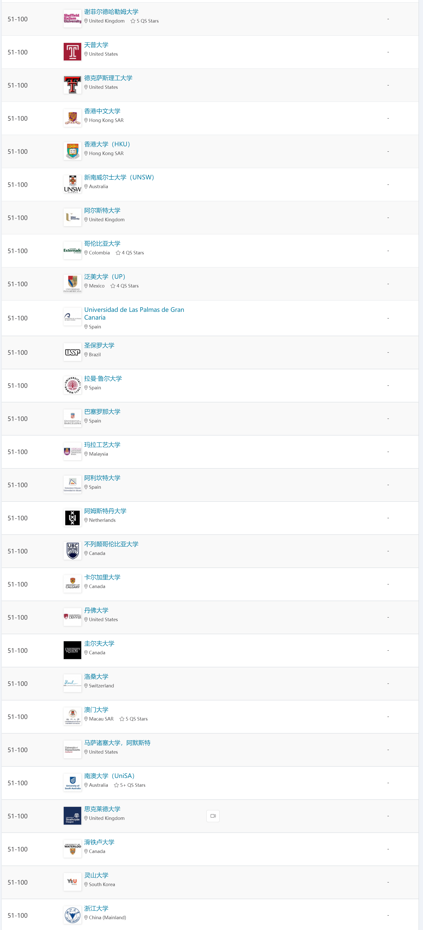The width and height of the screenshot is (423, 930).
Task: Click the 5 QS Stars label for 谢菲尔德哈勒姆大学
Action: tap(145, 21)
